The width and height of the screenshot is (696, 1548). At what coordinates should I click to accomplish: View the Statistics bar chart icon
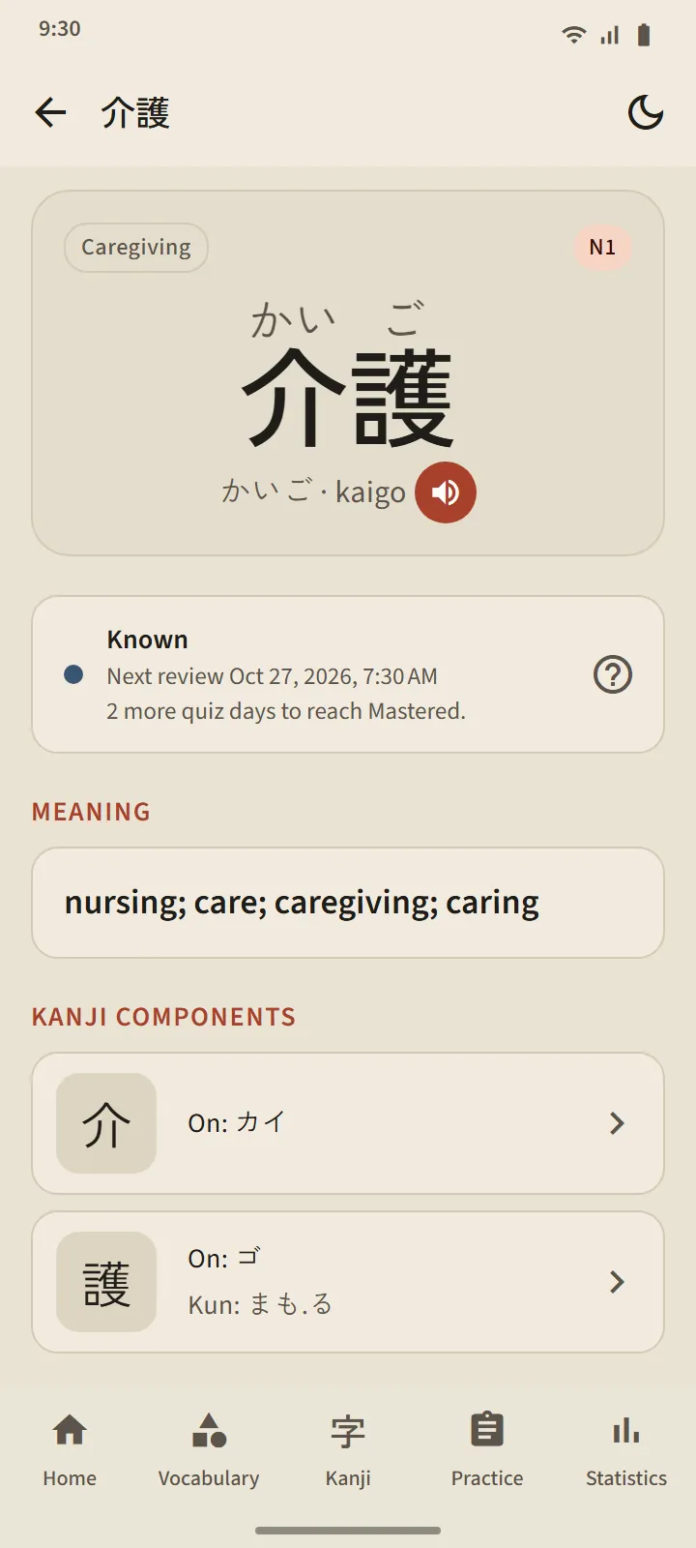point(626,1430)
